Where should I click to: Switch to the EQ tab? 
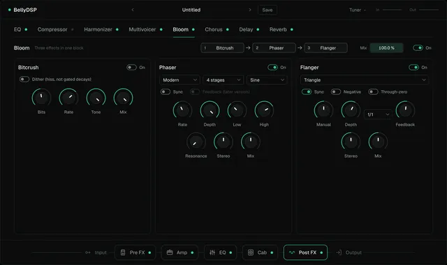pos(17,29)
